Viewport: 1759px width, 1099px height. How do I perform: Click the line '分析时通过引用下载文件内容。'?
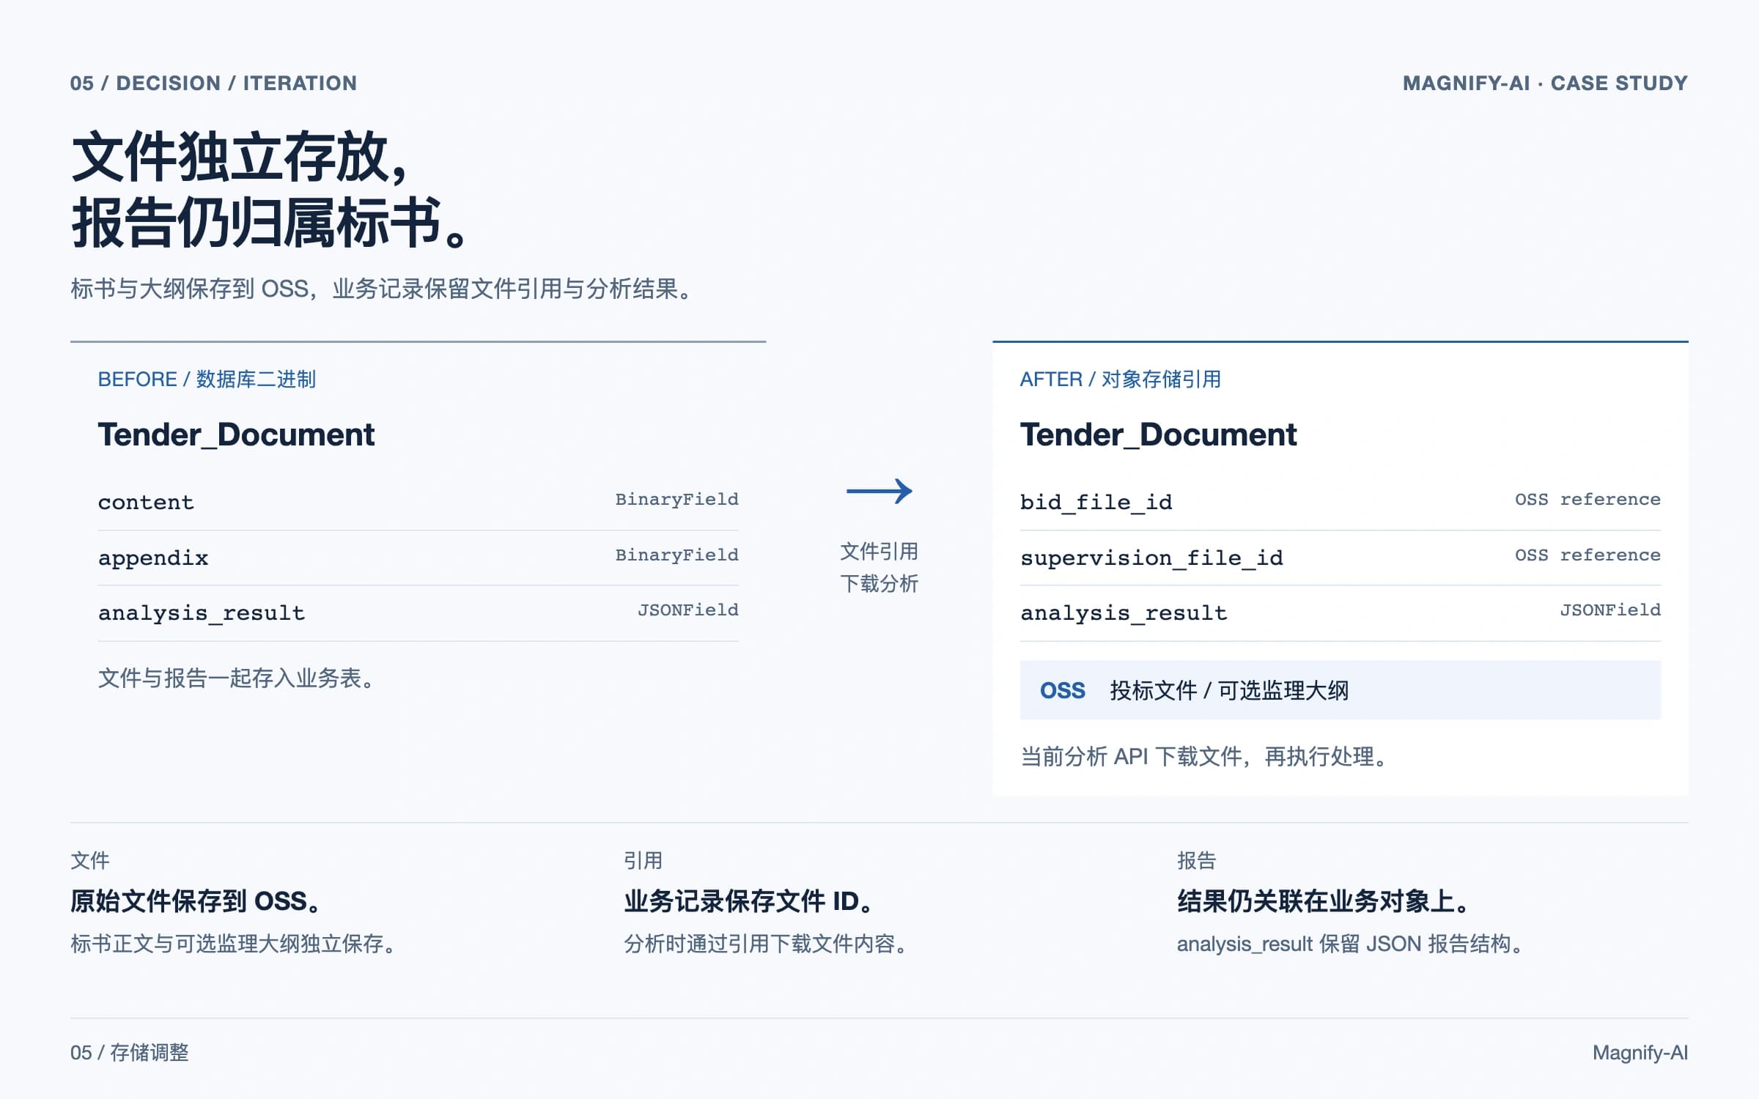coord(767,944)
